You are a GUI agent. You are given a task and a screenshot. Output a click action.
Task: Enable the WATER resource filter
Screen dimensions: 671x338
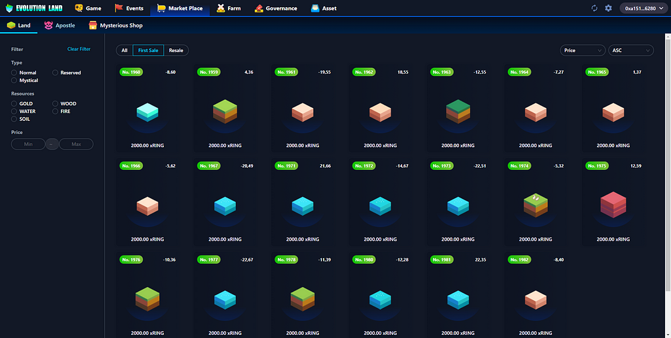(x=14, y=111)
